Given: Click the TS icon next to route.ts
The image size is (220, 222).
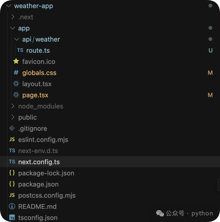Looking at the screenshot, I should coord(20,50).
